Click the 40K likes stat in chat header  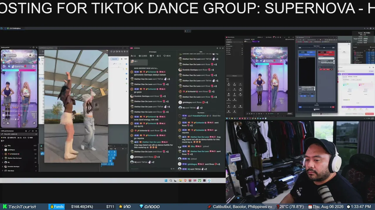point(167,56)
